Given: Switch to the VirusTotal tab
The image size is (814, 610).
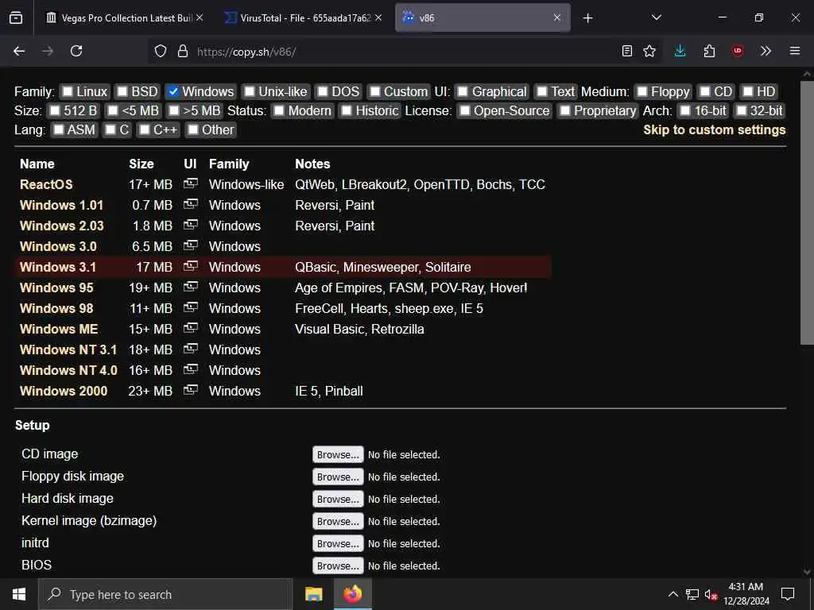Looking at the screenshot, I should [304, 17].
